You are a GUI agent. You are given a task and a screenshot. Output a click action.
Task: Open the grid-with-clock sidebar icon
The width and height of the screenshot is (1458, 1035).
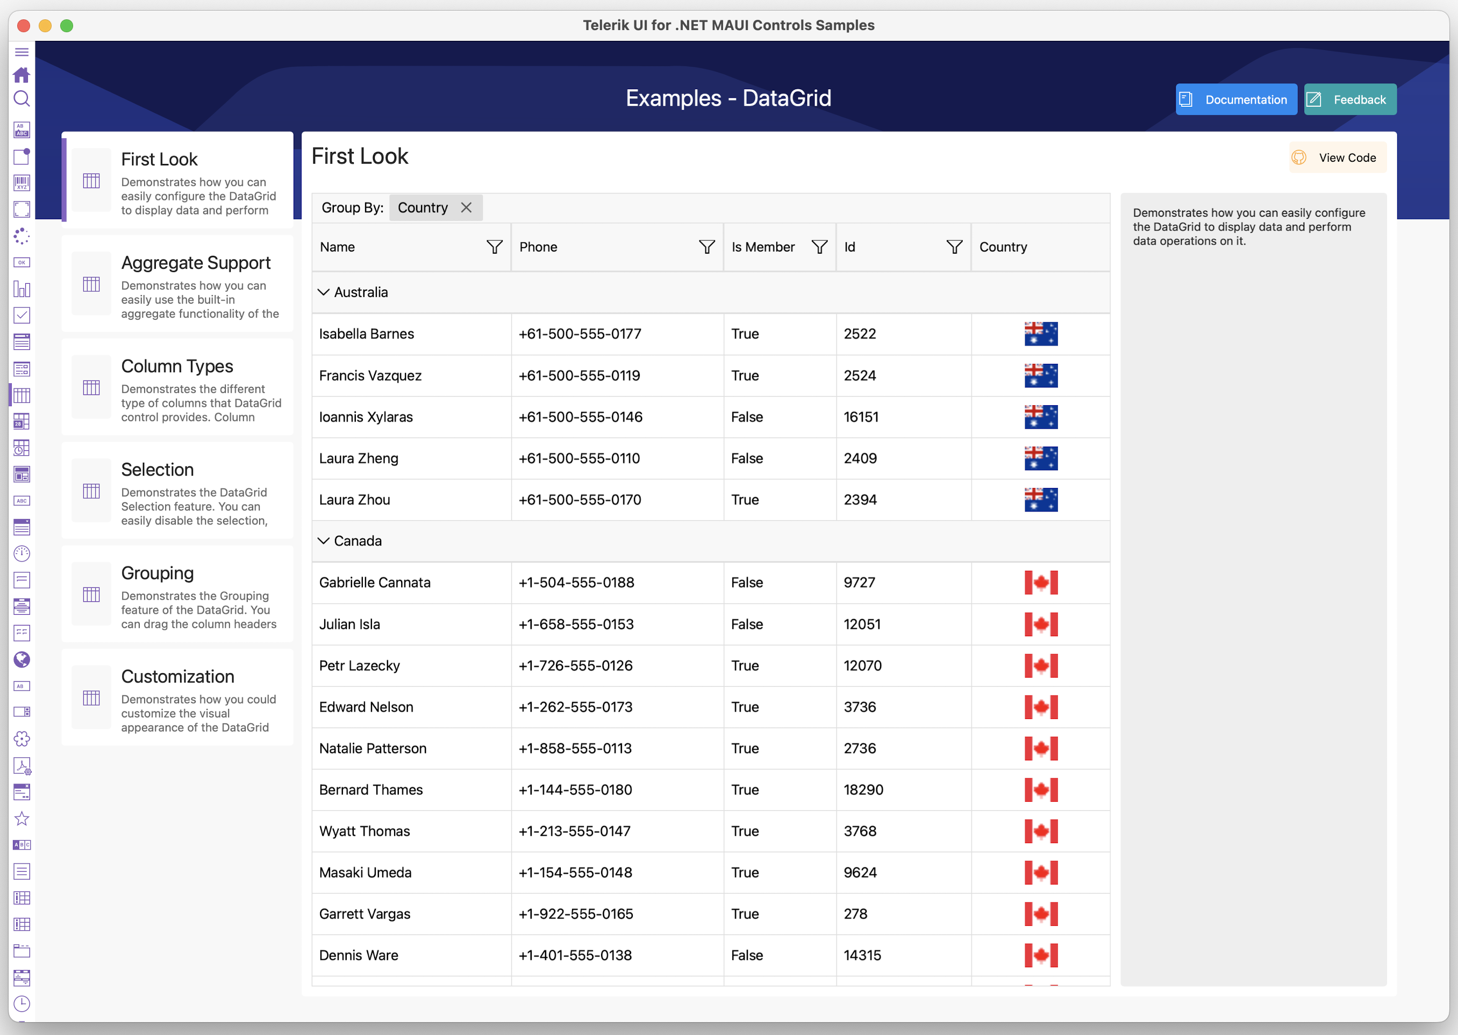click(22, 448)
